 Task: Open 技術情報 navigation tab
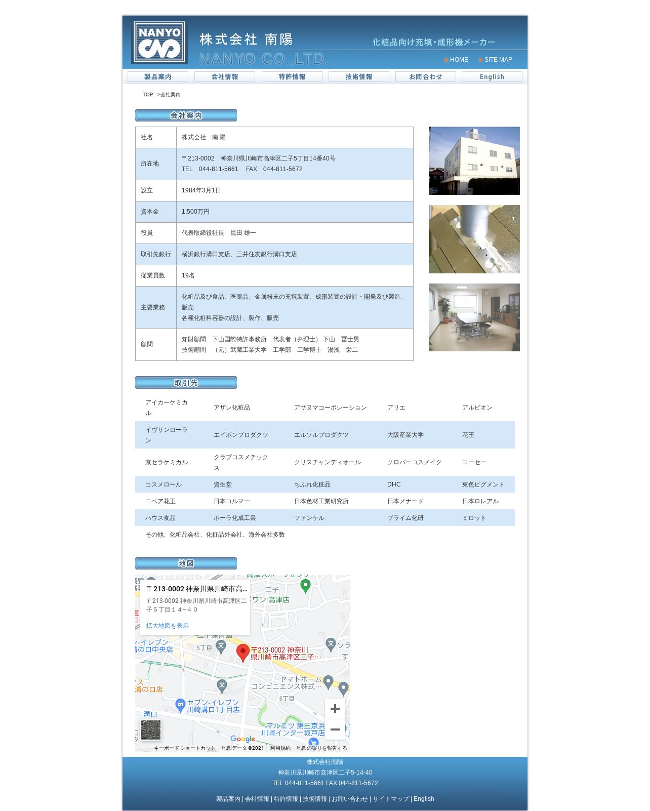click(359, 76)
